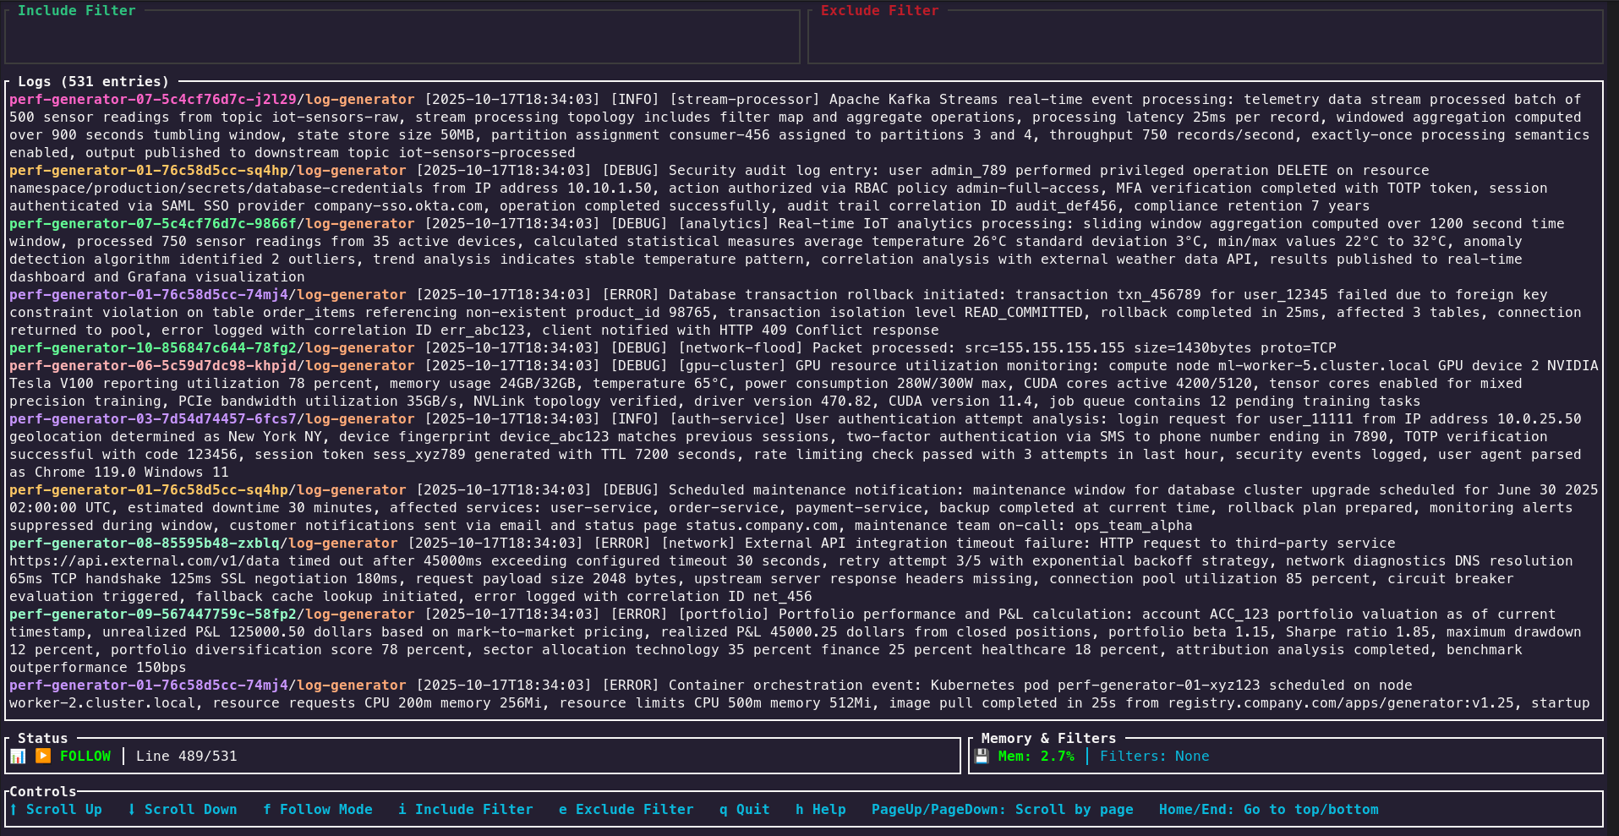Toggle the green FOLLOW status indicator
The image size is (1619, 836).
pos(85,757)
